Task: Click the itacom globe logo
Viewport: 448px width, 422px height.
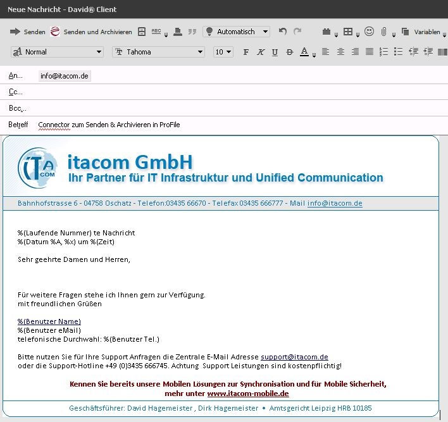Action: pos(37,168)
